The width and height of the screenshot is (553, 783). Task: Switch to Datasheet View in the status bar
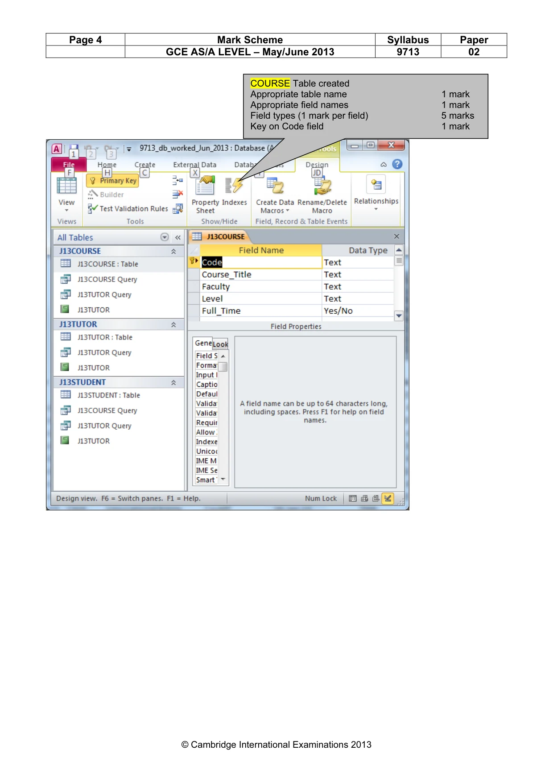[x=353, y=498]
